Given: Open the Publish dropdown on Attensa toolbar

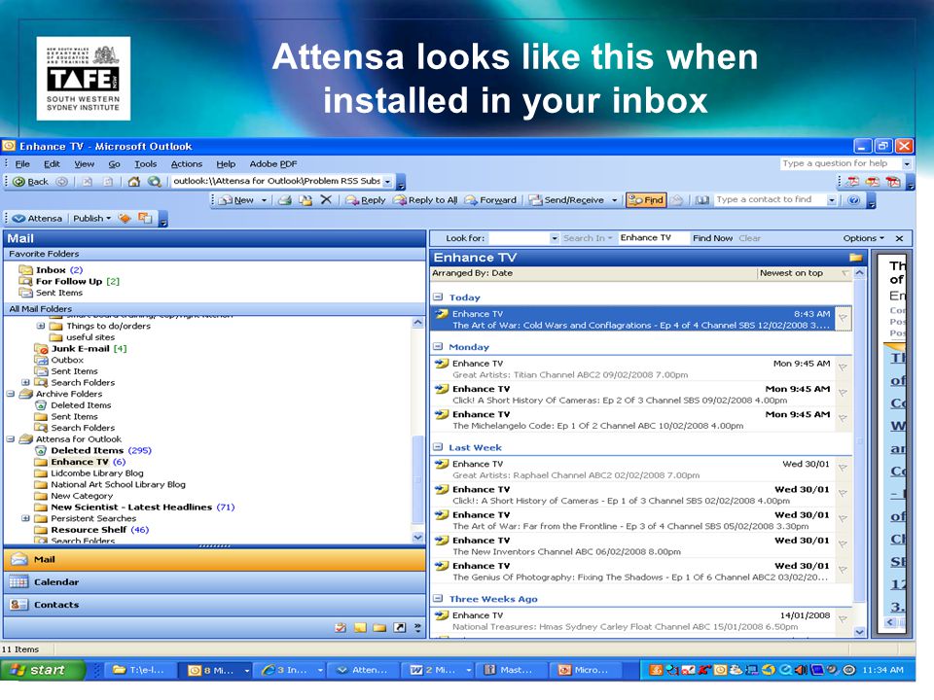Looking at the screenshot, I should click(91, 219).
